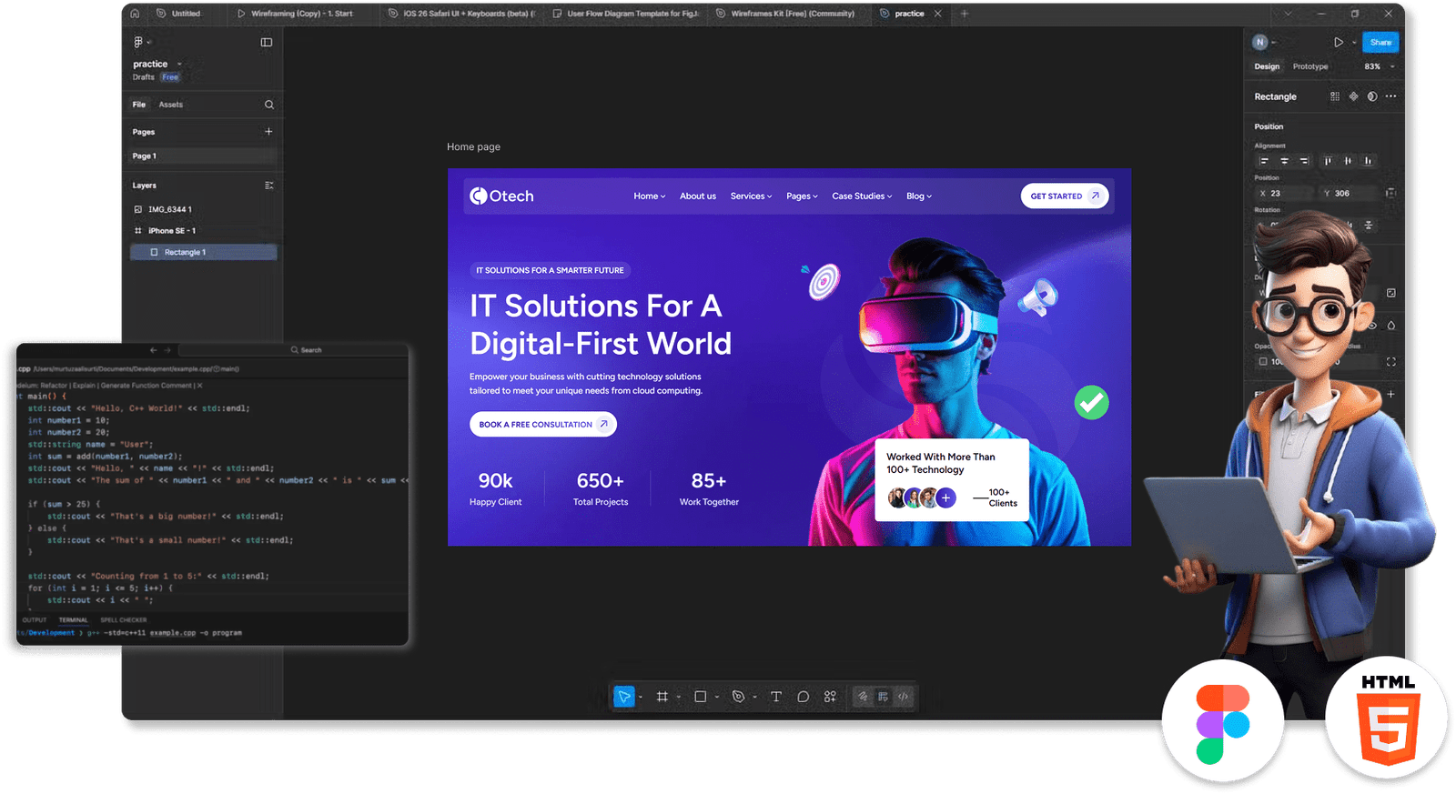Click the Y position field showing 306
1456x794 pixels.
(x=1349, y=193)
